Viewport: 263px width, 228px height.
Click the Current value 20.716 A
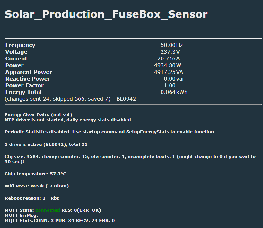tap(168, 59)
